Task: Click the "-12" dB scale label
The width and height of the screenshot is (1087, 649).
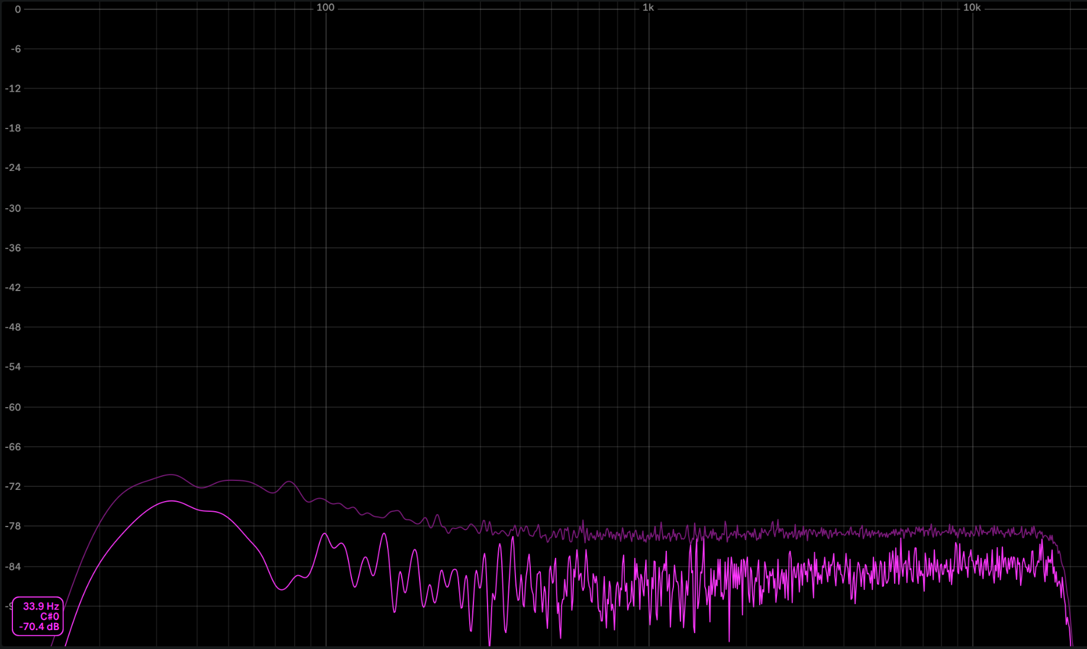Action: point(14,88)
